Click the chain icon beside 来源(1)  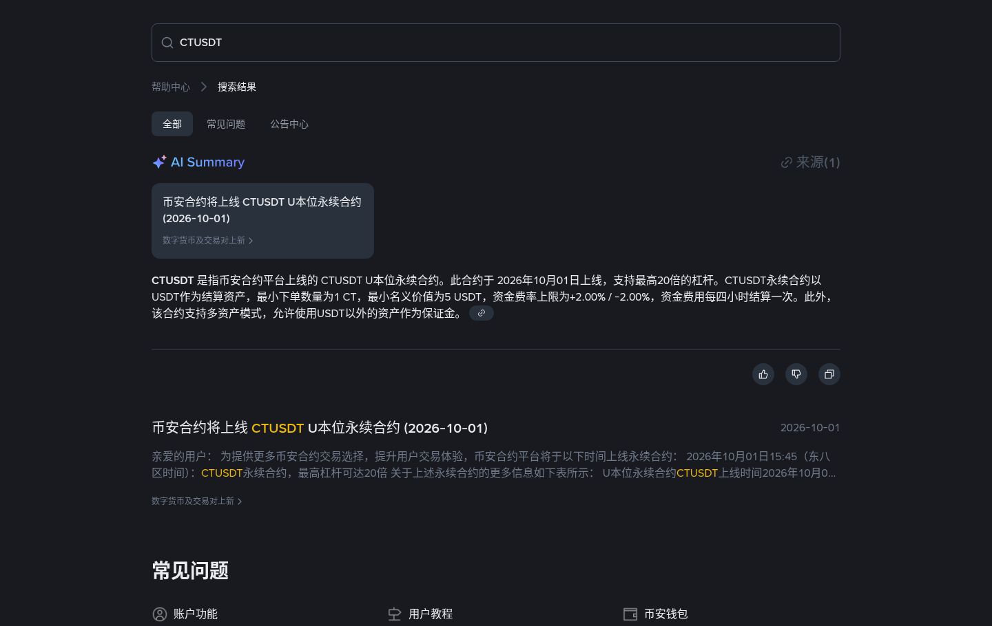[x=786, y=162]
